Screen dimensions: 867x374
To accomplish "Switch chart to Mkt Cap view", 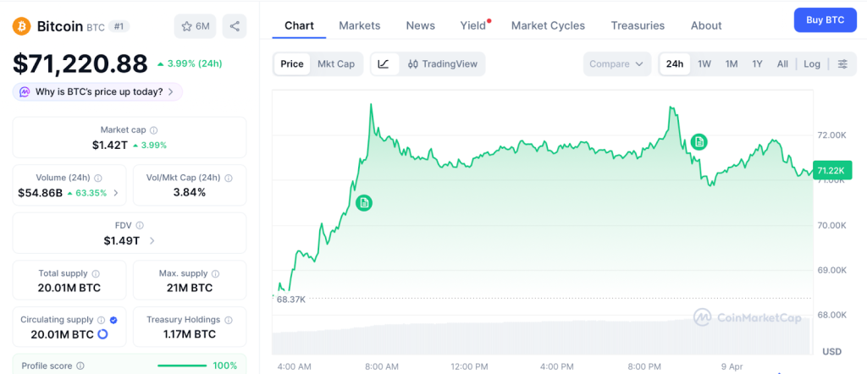I will pos(336,64).
